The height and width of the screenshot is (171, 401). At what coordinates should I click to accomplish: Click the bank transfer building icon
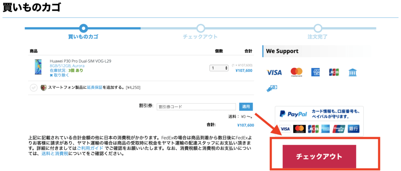click(x=352, y=73)
